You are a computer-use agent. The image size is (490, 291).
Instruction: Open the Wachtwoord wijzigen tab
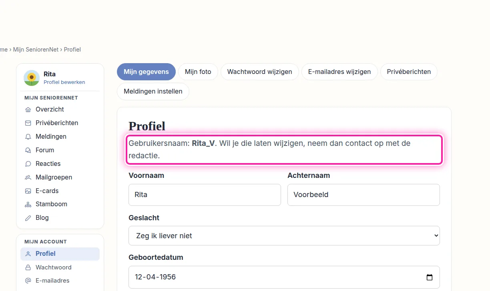(x=260, y=72)
